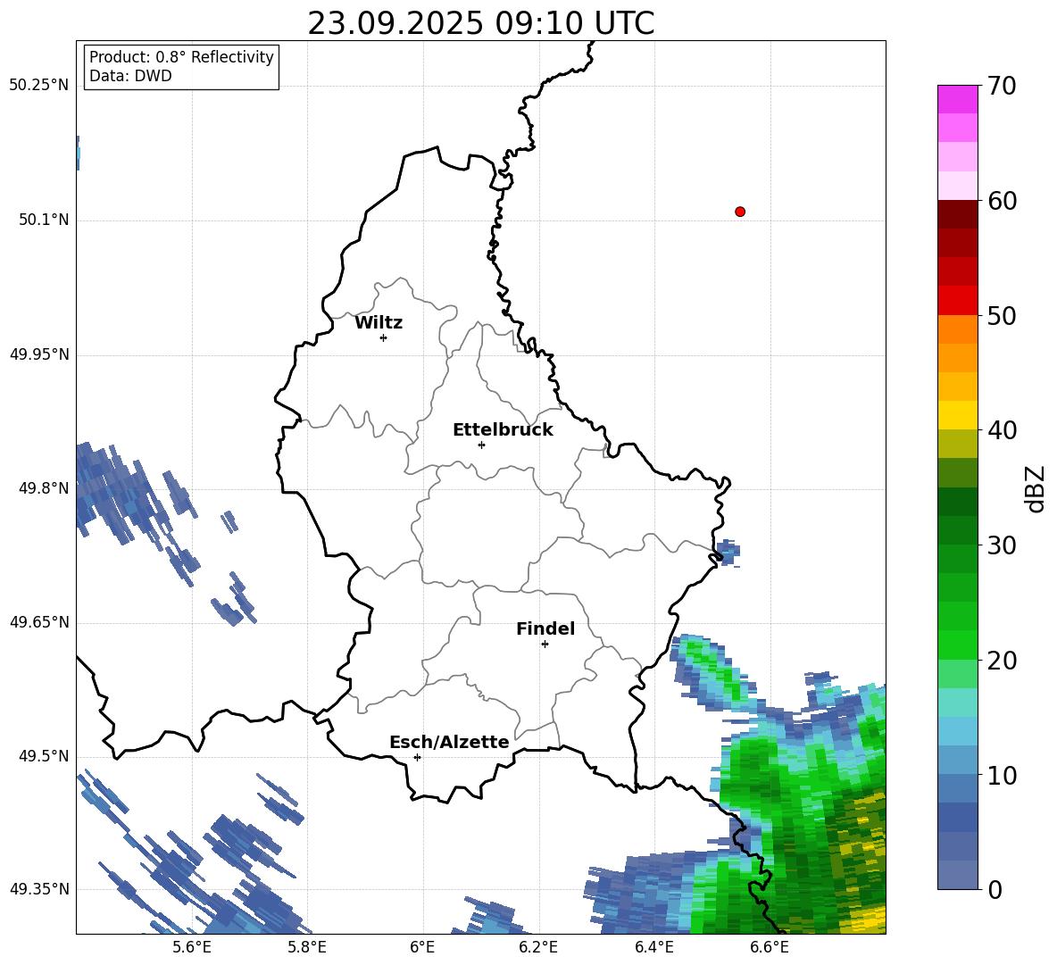The image size is (1057, 965).
Task: Click the bright green colorbar segment near 20
Action: coord(957,645)
